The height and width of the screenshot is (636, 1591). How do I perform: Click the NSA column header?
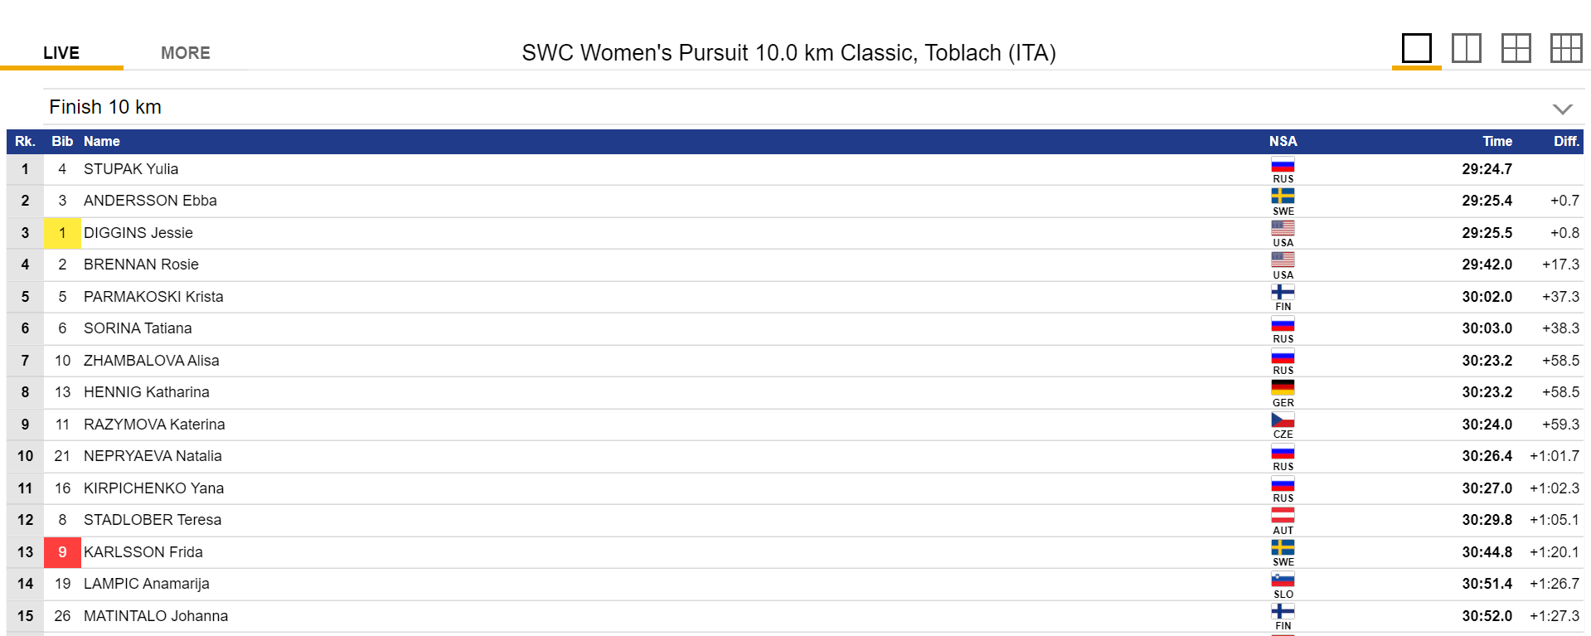(1283, 141)
